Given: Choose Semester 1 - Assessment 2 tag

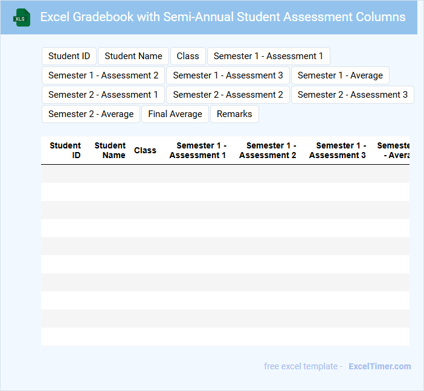Looking at the screenshot, I should point(103,75).
